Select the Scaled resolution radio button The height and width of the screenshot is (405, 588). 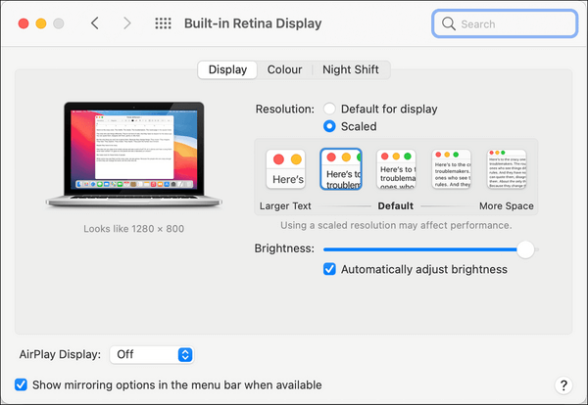pyautogui.click(x=330, y=126)
